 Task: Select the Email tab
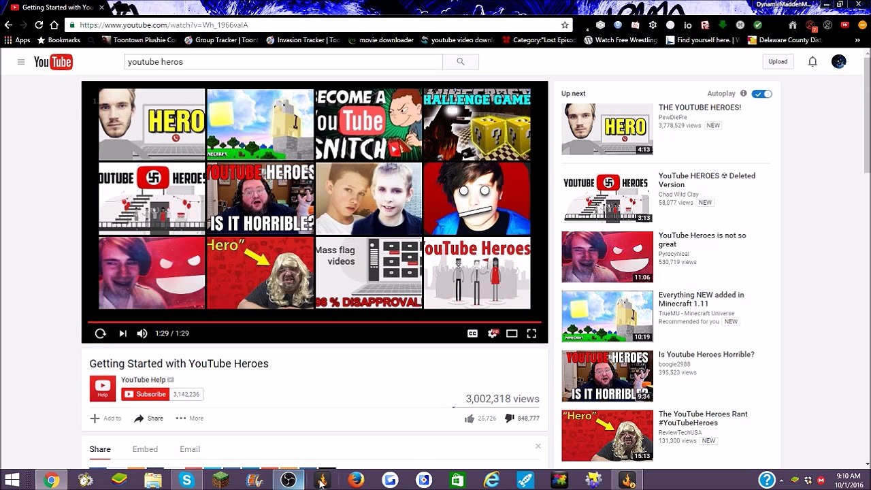coord(190,449)
